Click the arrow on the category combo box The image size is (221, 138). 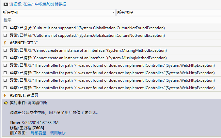tap(114, 13)
